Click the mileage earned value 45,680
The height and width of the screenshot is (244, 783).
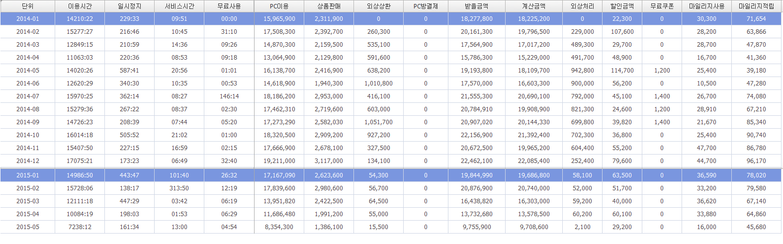(756, 227)
